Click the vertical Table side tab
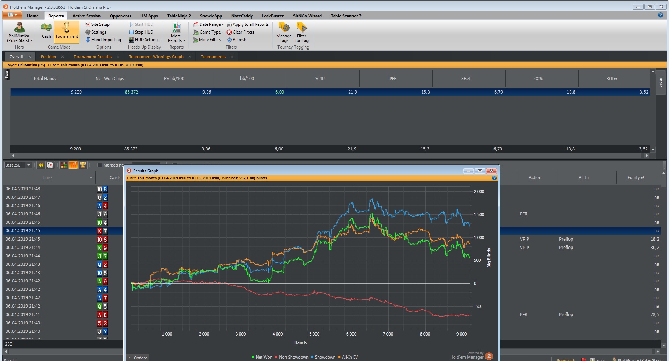Image resolution: width=669 pixels, height=361 pixels. 660,82
